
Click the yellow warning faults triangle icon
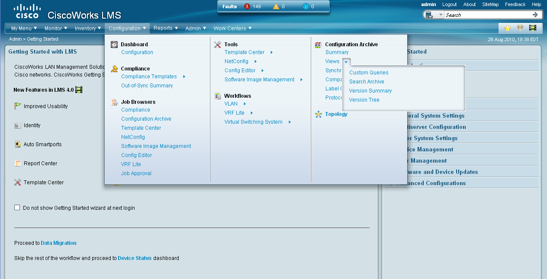click(276, 6)
